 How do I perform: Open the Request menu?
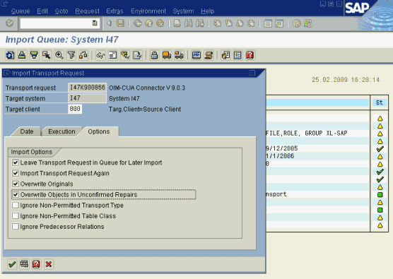[x=87, y=11]
